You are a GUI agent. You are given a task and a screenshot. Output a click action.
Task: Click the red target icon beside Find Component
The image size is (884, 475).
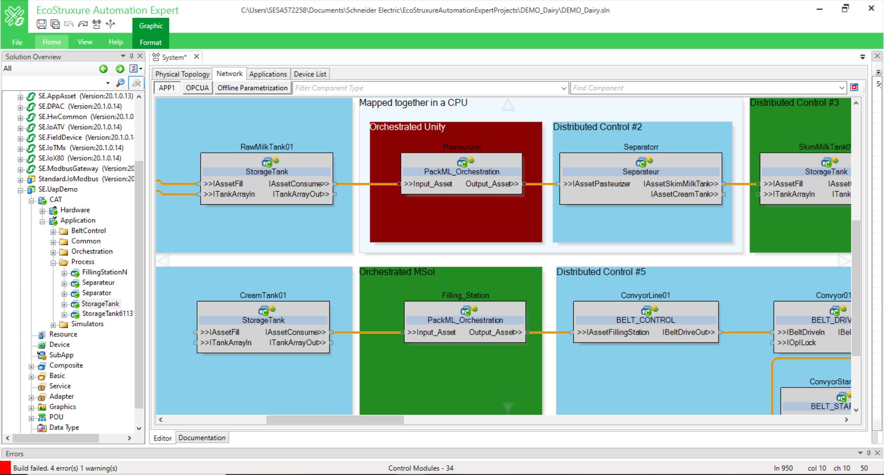click(x=854, y=87)
